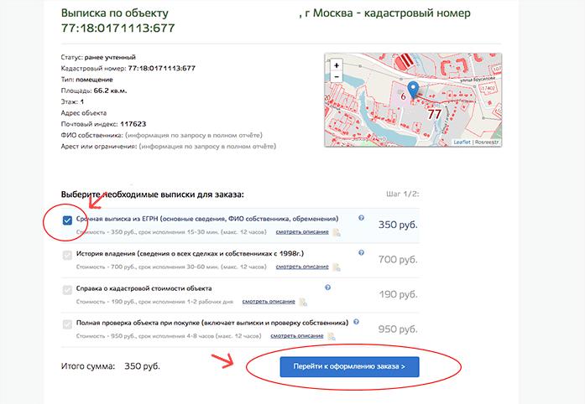This screenshot has height=404, width=585.
Task: Click the 700 руб. price
Action: click(x=398, y=259)
